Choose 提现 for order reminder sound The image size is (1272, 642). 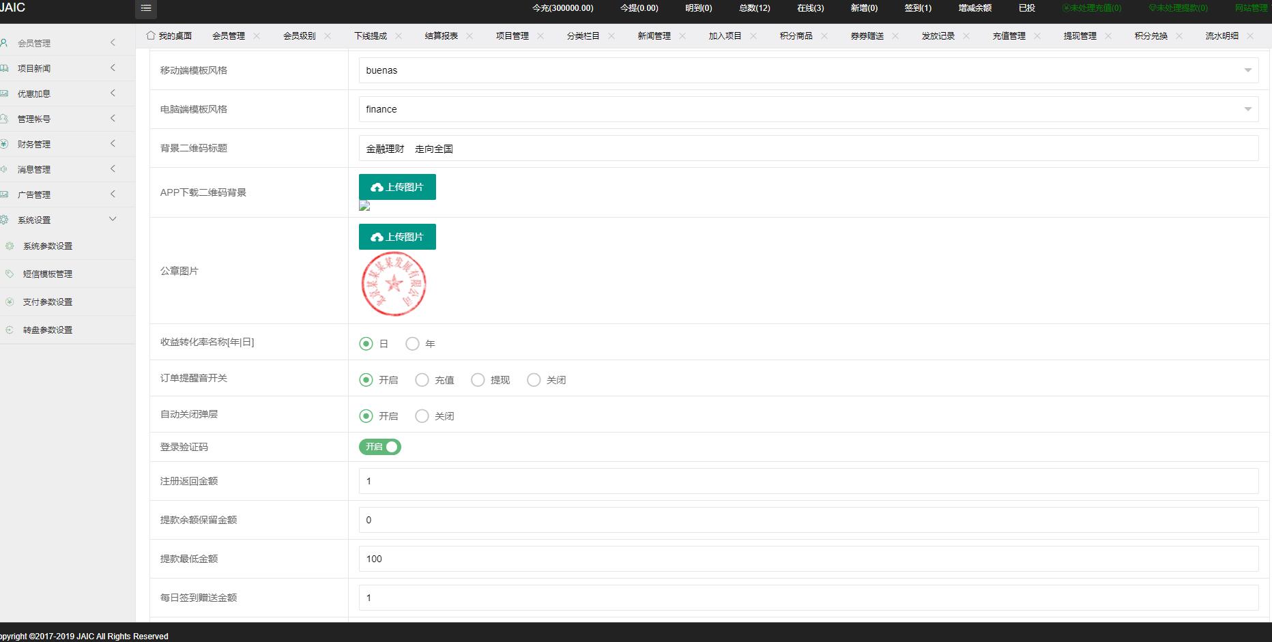[x=478, y=380]
